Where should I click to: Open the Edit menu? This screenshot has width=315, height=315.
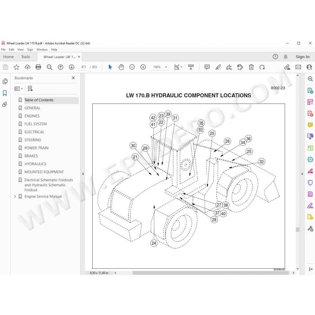pyautogui.click(x=11, y=49)
